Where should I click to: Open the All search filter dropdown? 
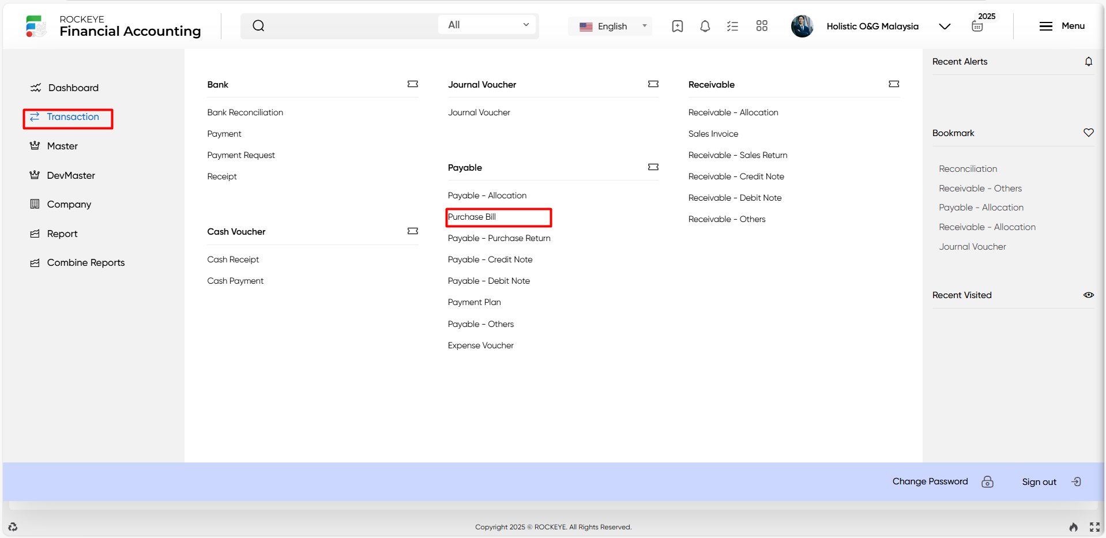[488, 25]
